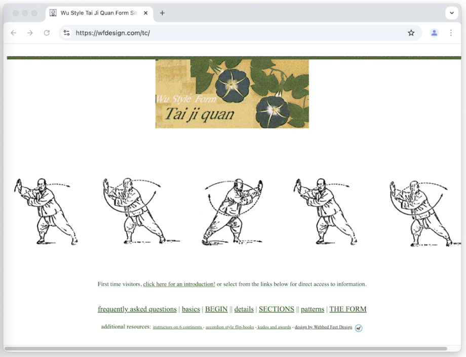View site information icon in address bar

(66, 33)
